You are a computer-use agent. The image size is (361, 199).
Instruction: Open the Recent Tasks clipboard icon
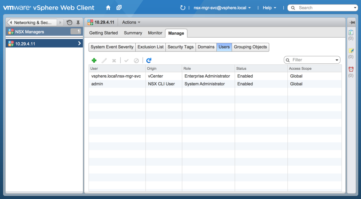[351, 32]
